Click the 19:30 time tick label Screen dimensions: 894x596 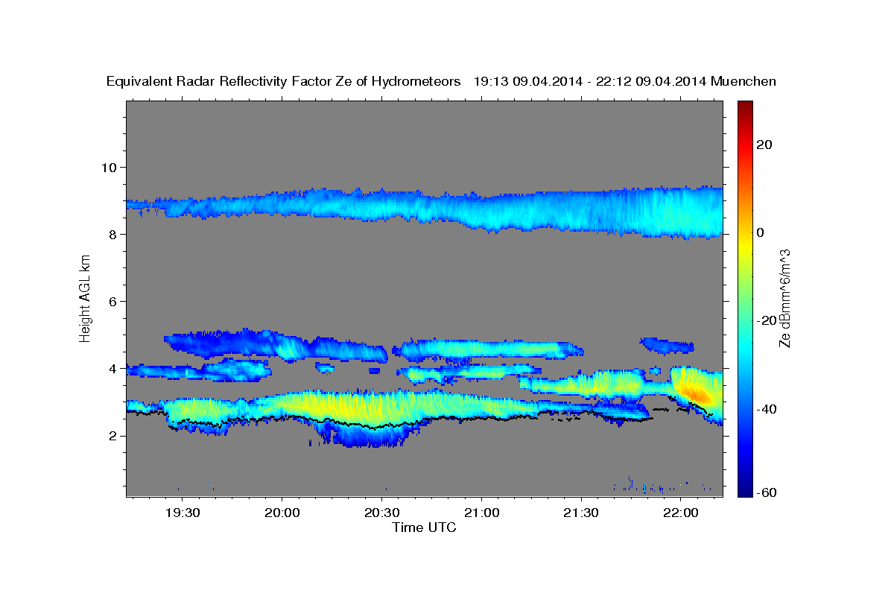[183, 514]
